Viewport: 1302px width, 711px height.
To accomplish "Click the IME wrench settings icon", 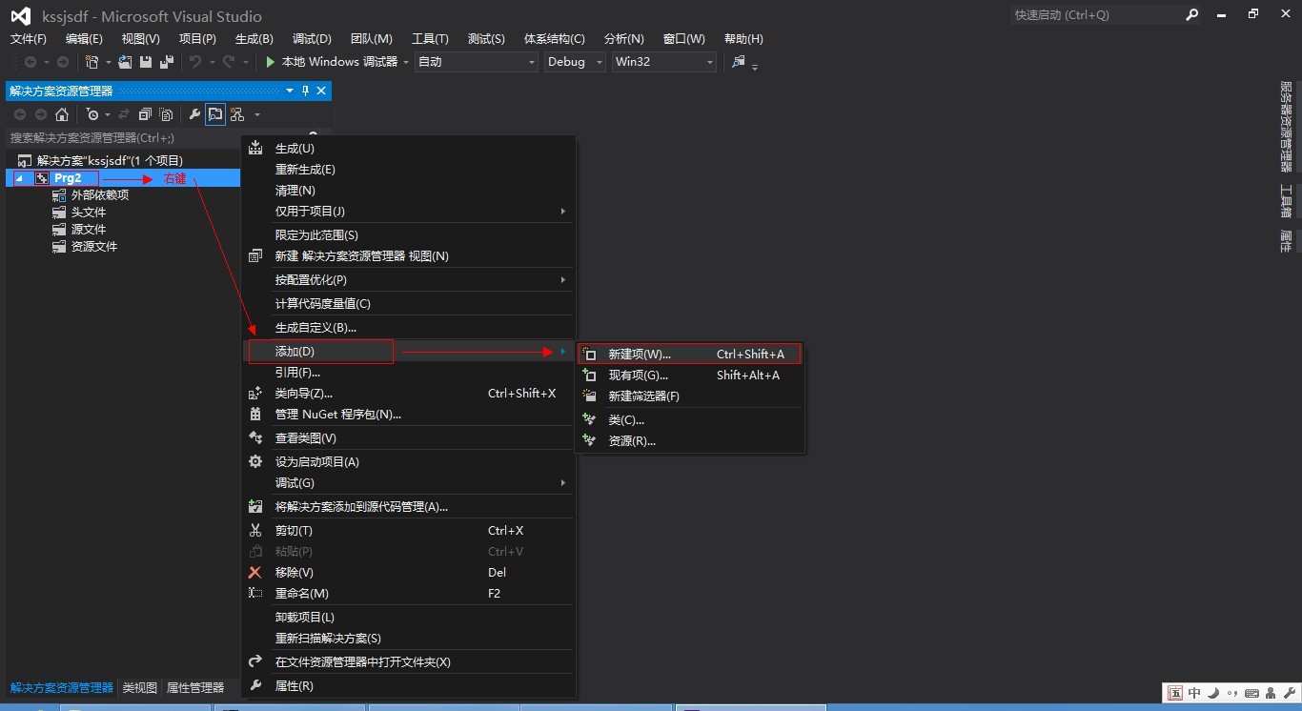I will click(1289, 694).
